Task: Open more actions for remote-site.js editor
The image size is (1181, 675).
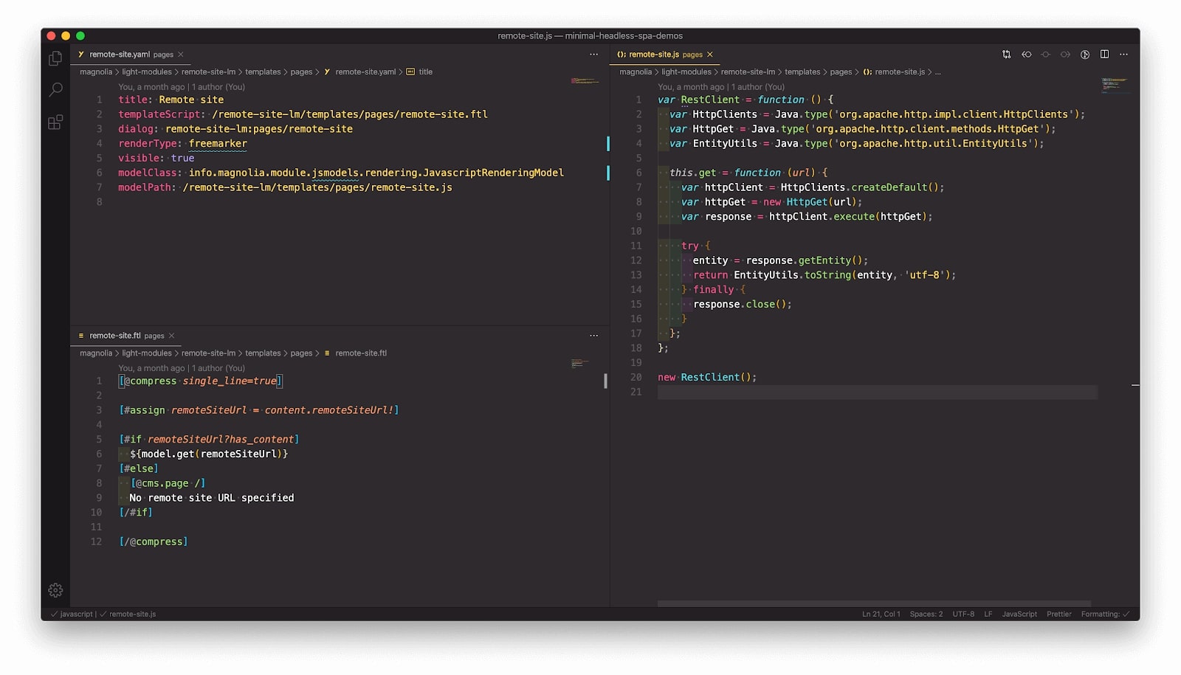Action: [1123, 55]
